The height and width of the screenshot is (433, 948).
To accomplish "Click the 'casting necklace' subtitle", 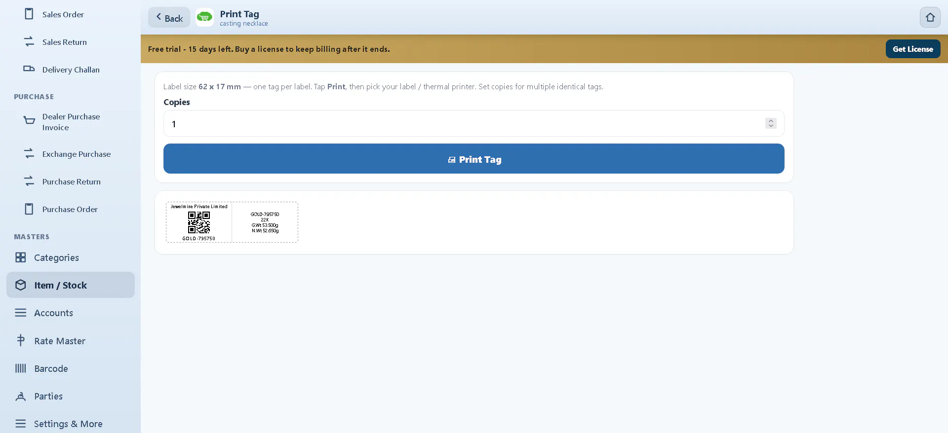I will coord(244,24).
